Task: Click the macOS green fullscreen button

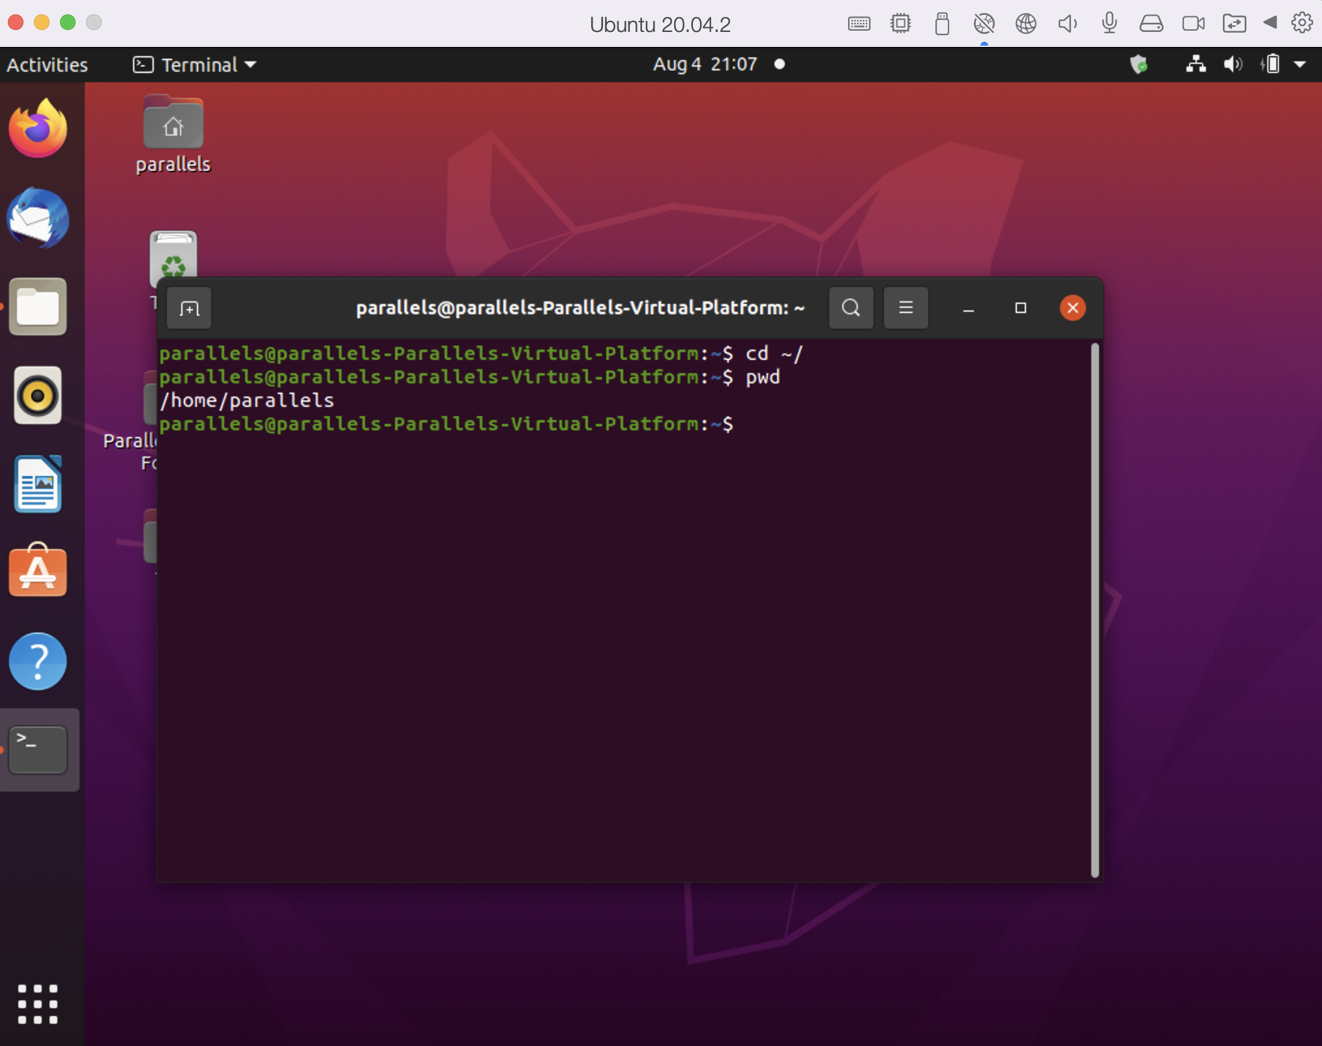Action: point(68,22)
